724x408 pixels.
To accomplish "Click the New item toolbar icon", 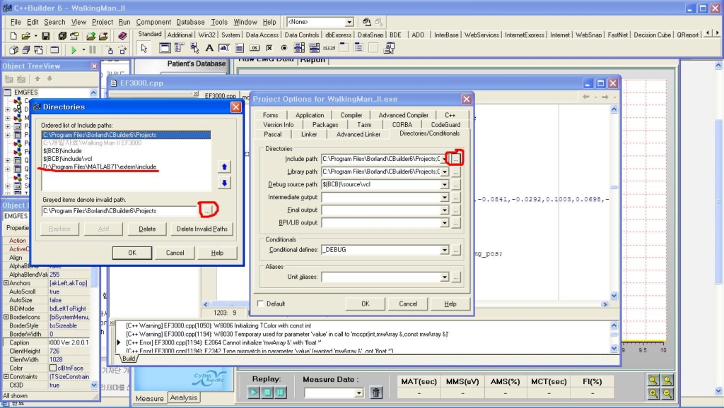I will pyautogui.click(x=13, y=35).
